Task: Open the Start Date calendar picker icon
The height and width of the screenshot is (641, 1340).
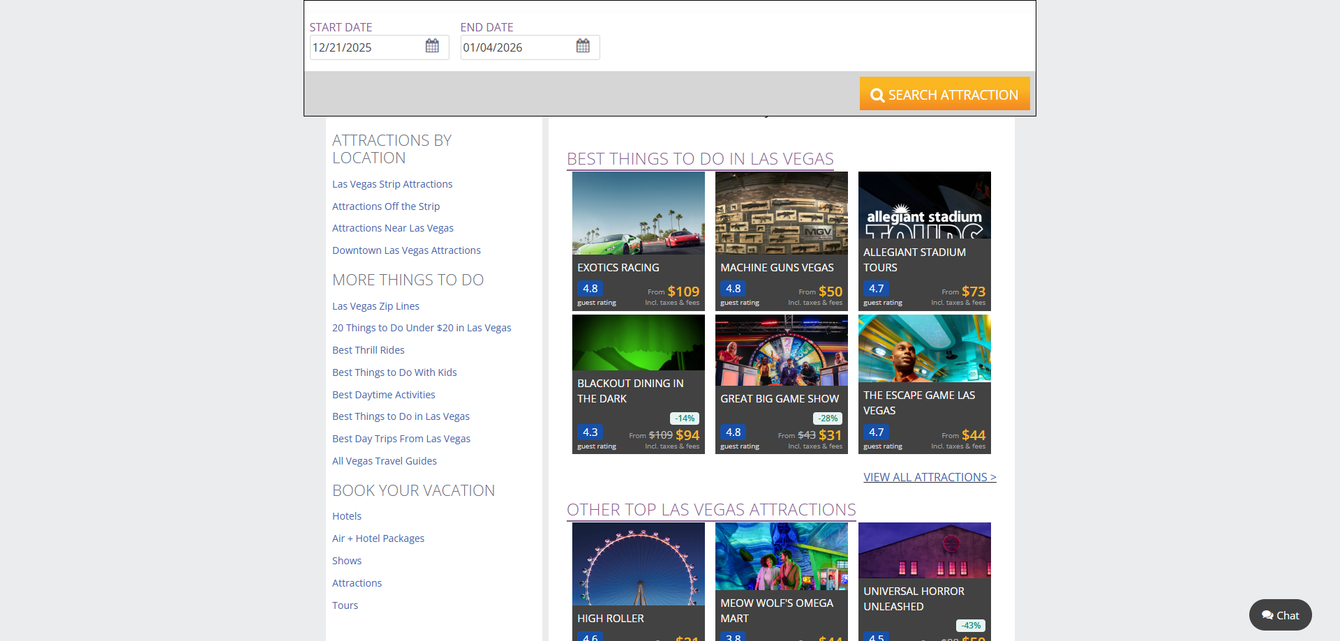Action: coord(432,46)
